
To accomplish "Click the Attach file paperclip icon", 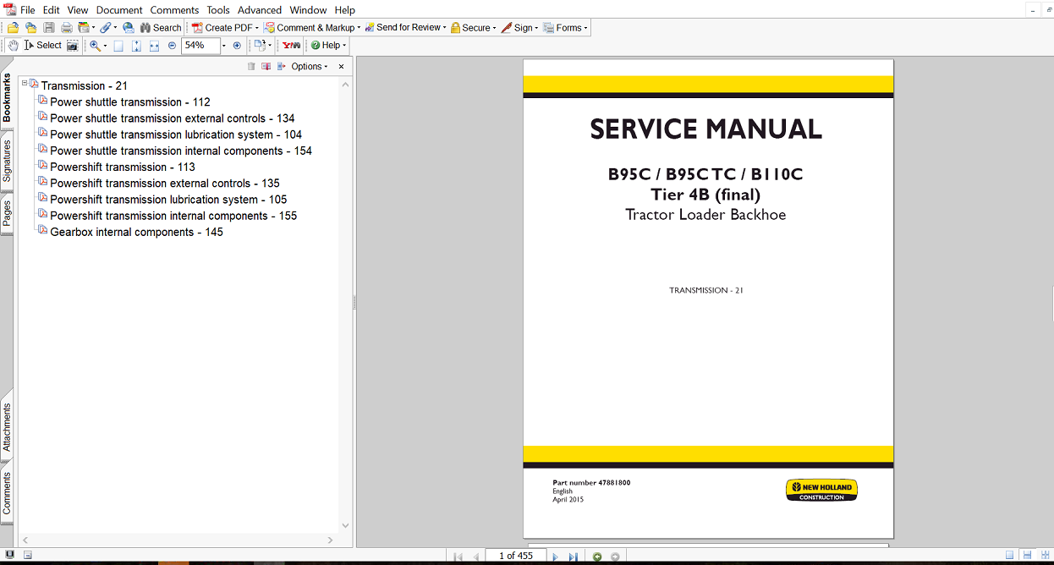I will coord(106,27).
